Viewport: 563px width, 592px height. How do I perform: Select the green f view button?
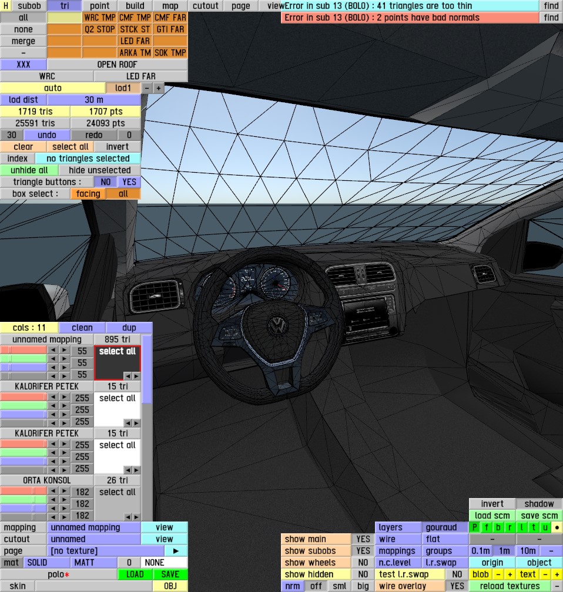click(486, 527)
